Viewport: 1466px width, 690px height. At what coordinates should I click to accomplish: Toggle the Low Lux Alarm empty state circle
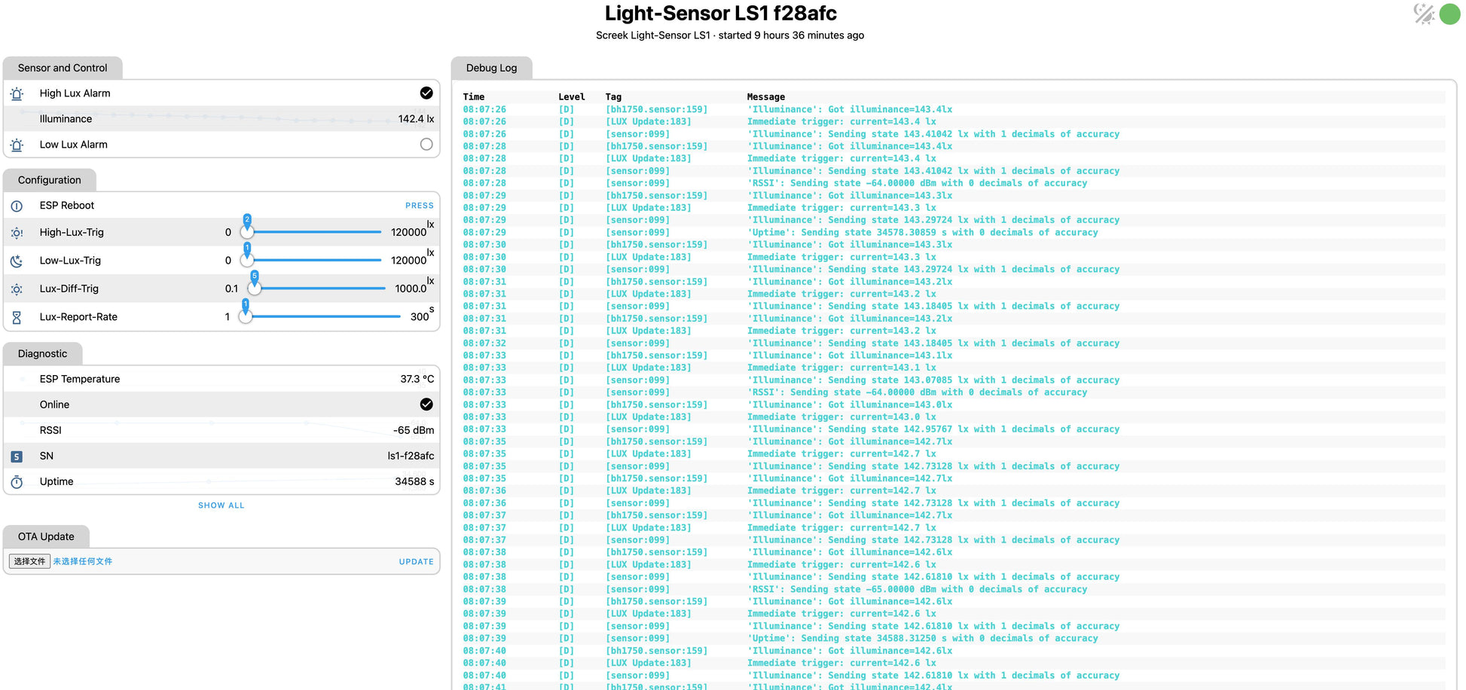pos(426,144)
